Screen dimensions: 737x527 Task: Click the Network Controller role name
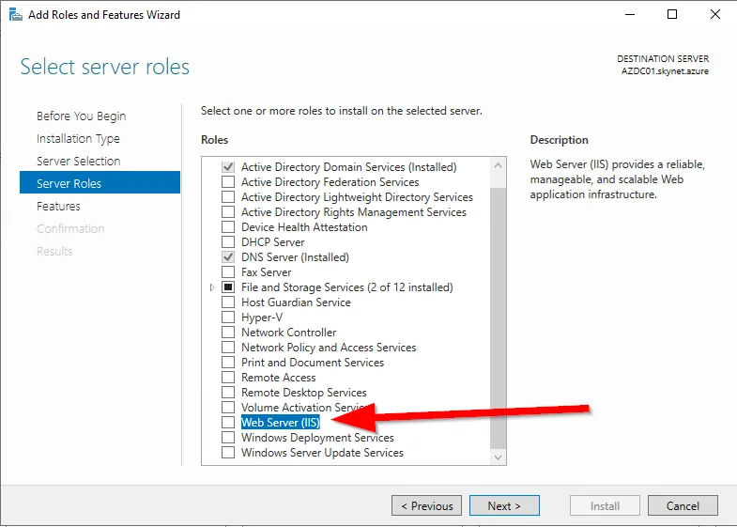tap(288, 333)
